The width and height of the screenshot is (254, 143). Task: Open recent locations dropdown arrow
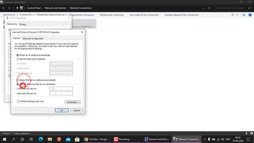pyautogui.click(x=13, y=8)
